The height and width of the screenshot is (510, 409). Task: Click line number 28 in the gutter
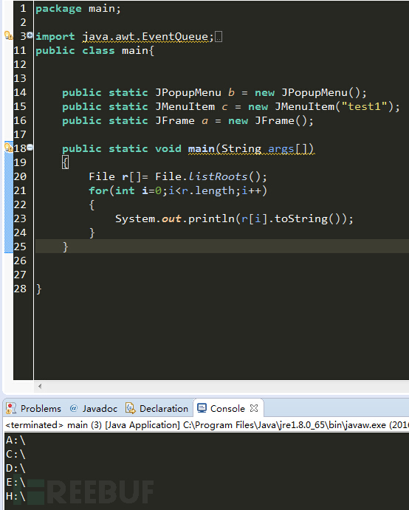tap(20, 289)
